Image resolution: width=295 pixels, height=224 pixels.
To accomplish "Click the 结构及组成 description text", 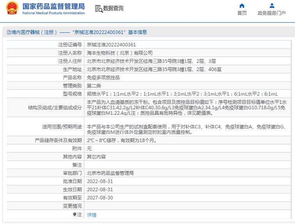I will coord(187,108).
